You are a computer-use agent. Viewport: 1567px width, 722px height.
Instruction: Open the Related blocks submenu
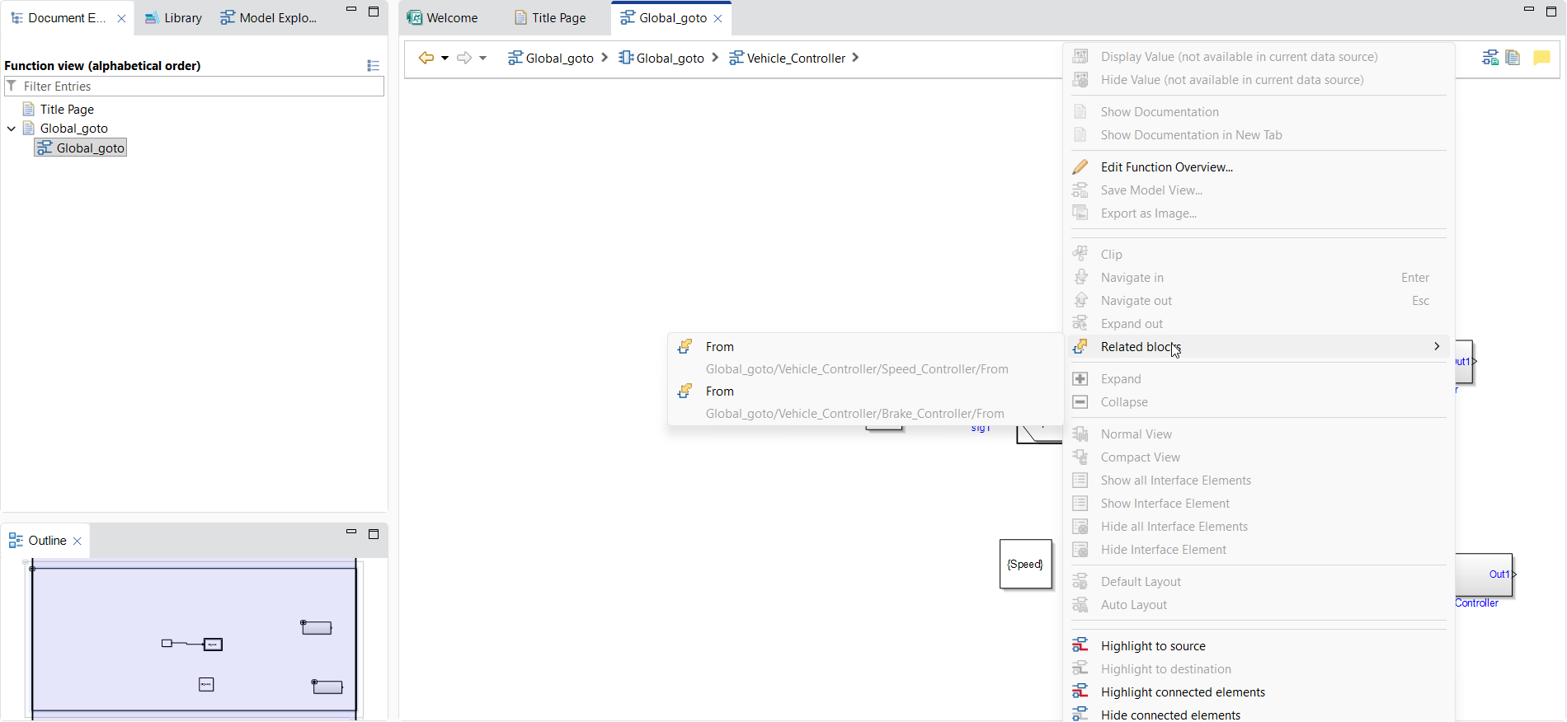click(1259, 347)
